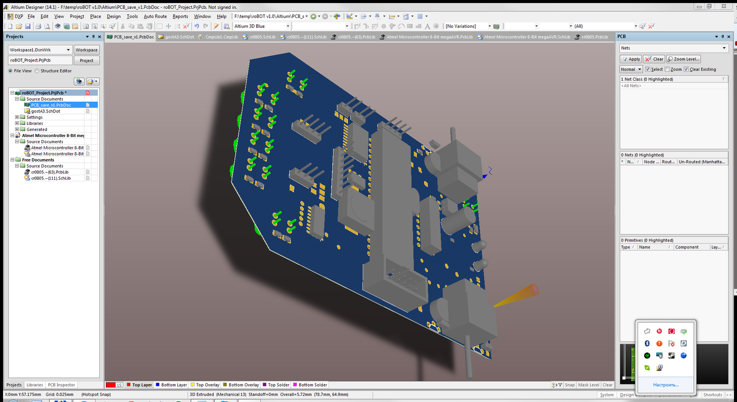The width and height of the screenshot is (737, 402).
Task: Pin the Projects panel with the pushpin
Action: pyautogui.click(x=93, y=36)
